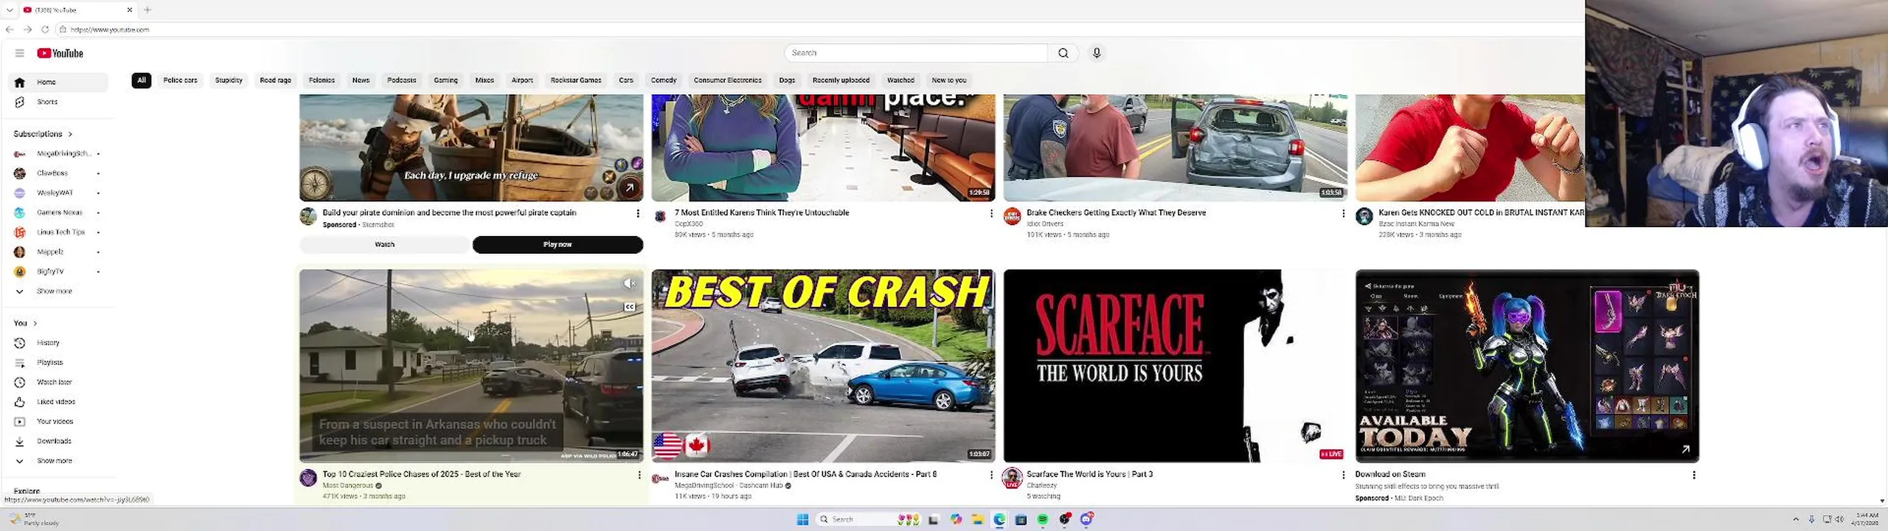This screenshot has height=531, width=1888.
Task: Reload the page with browser refresh button
Action: click(45, 29)
